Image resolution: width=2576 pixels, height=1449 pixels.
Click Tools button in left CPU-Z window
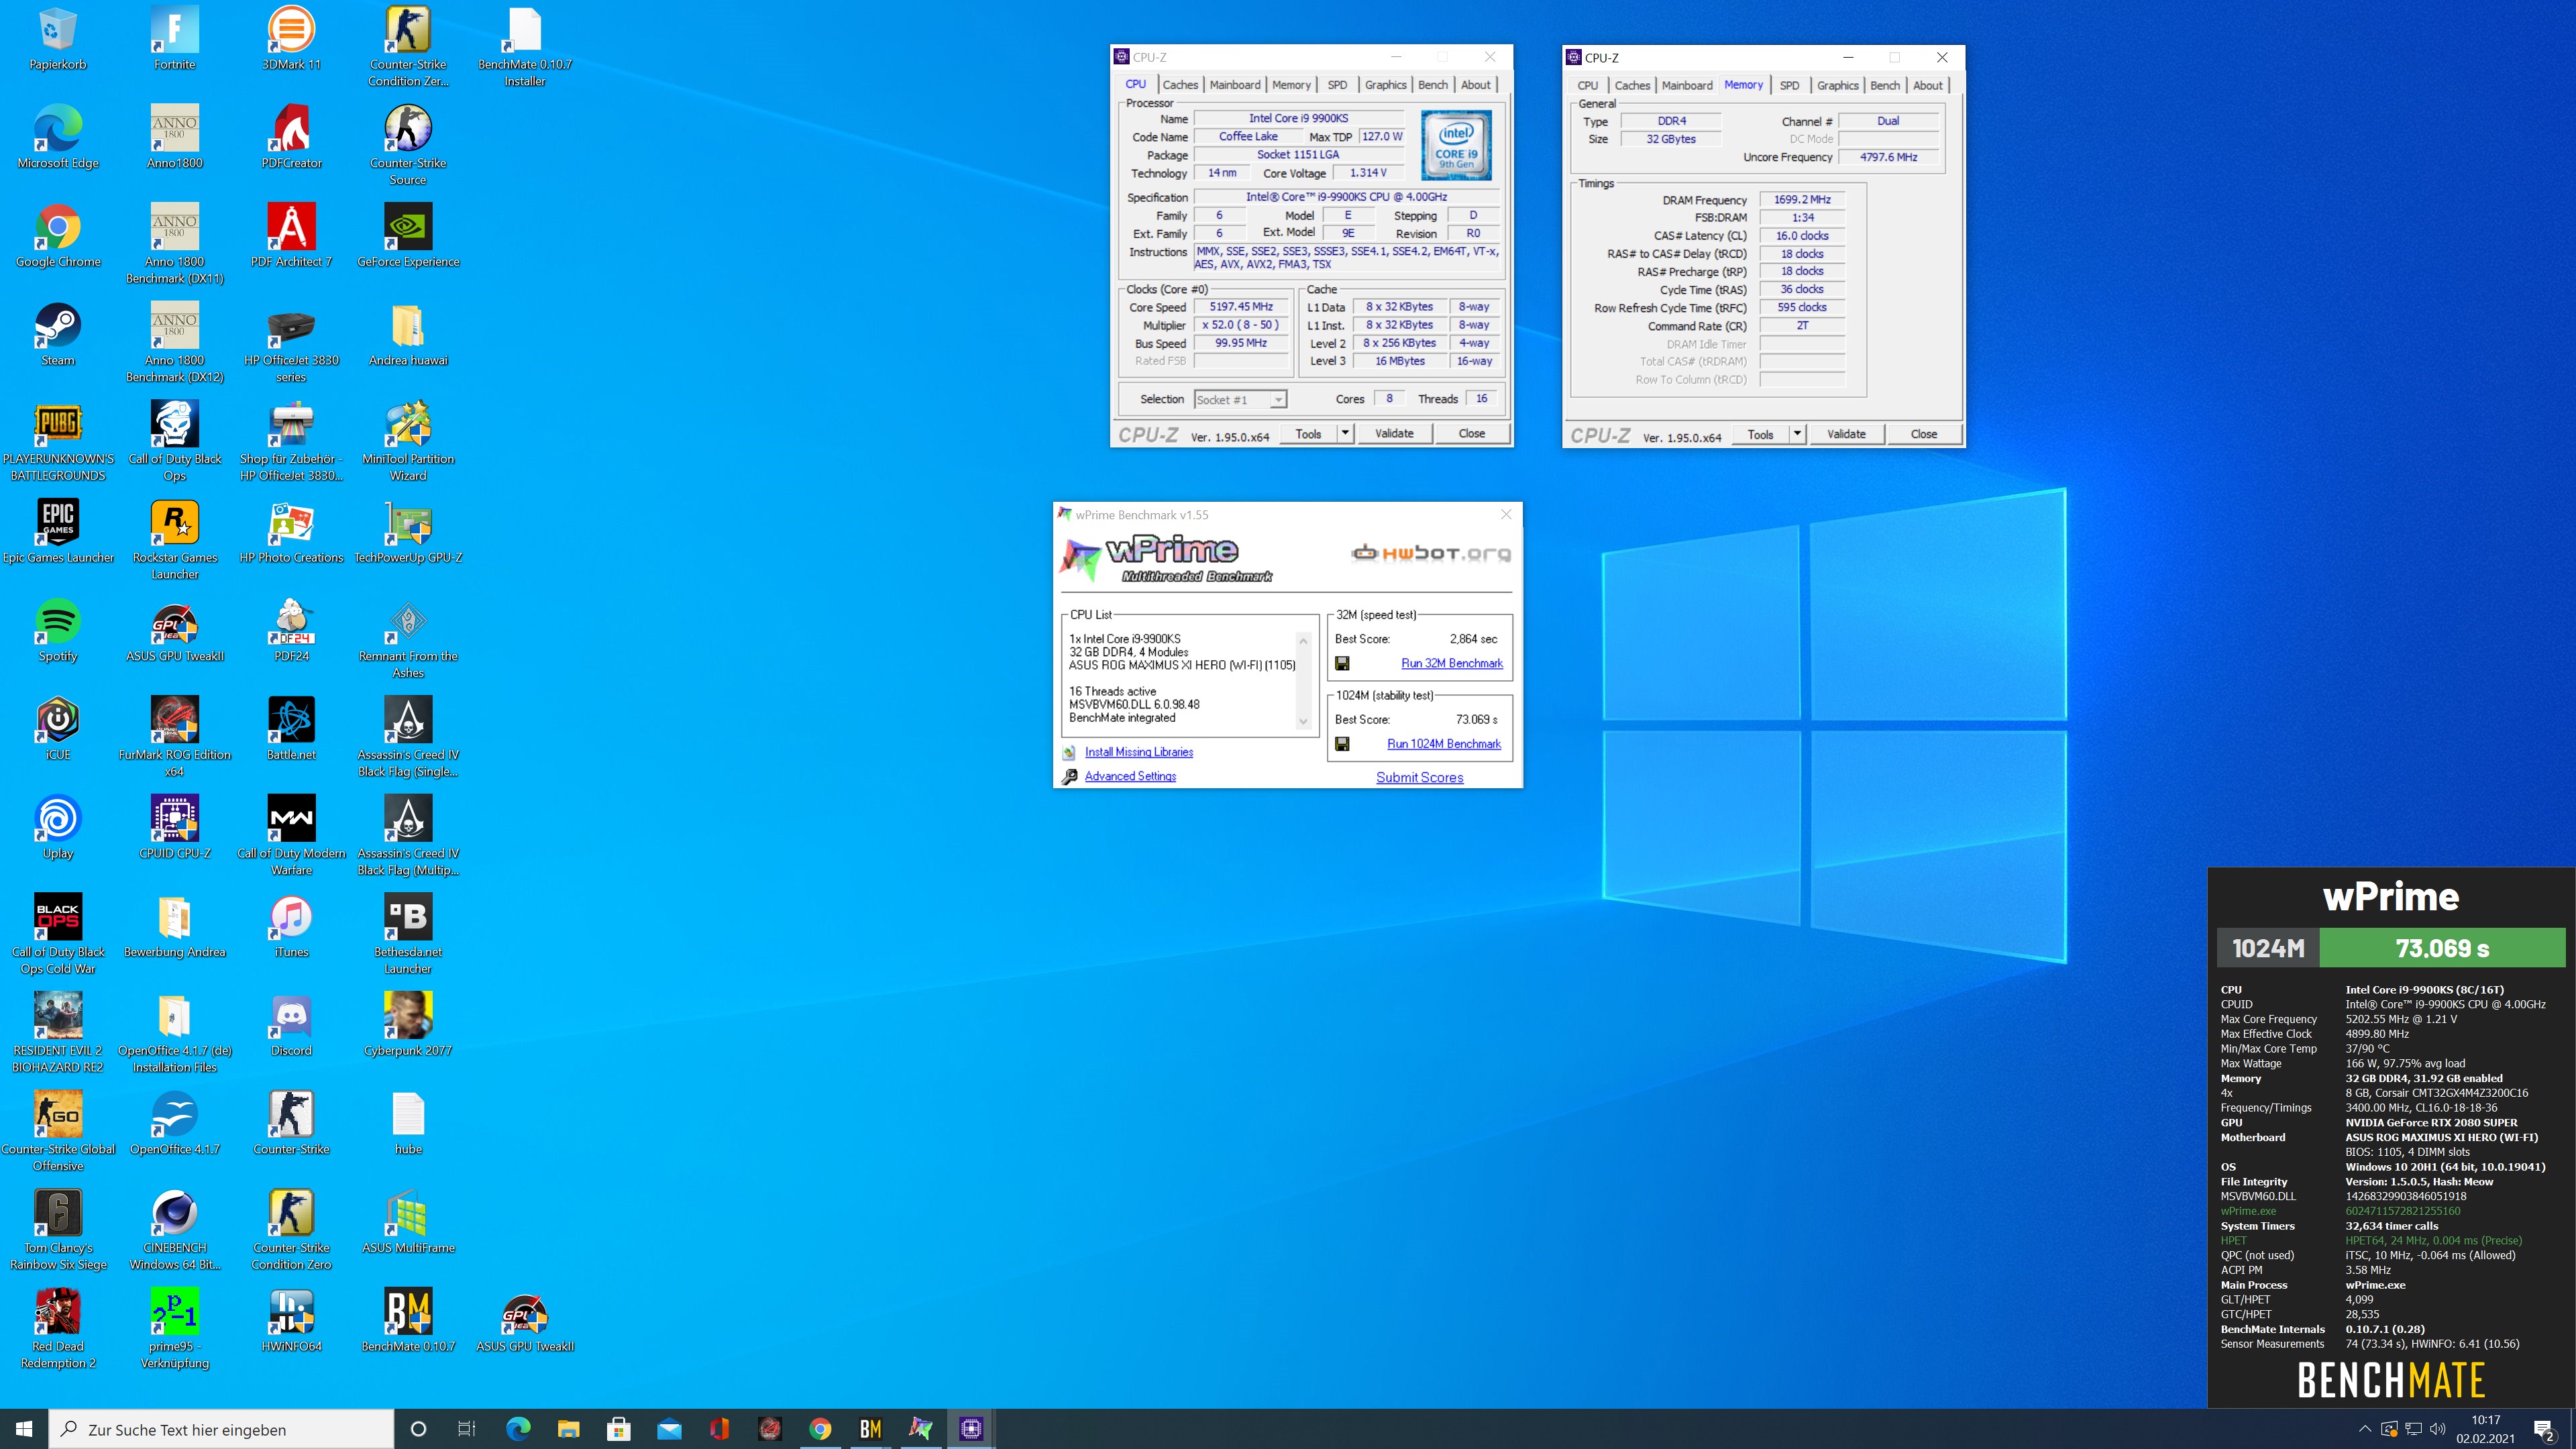pyautogui.click(x=1308, y=433)
